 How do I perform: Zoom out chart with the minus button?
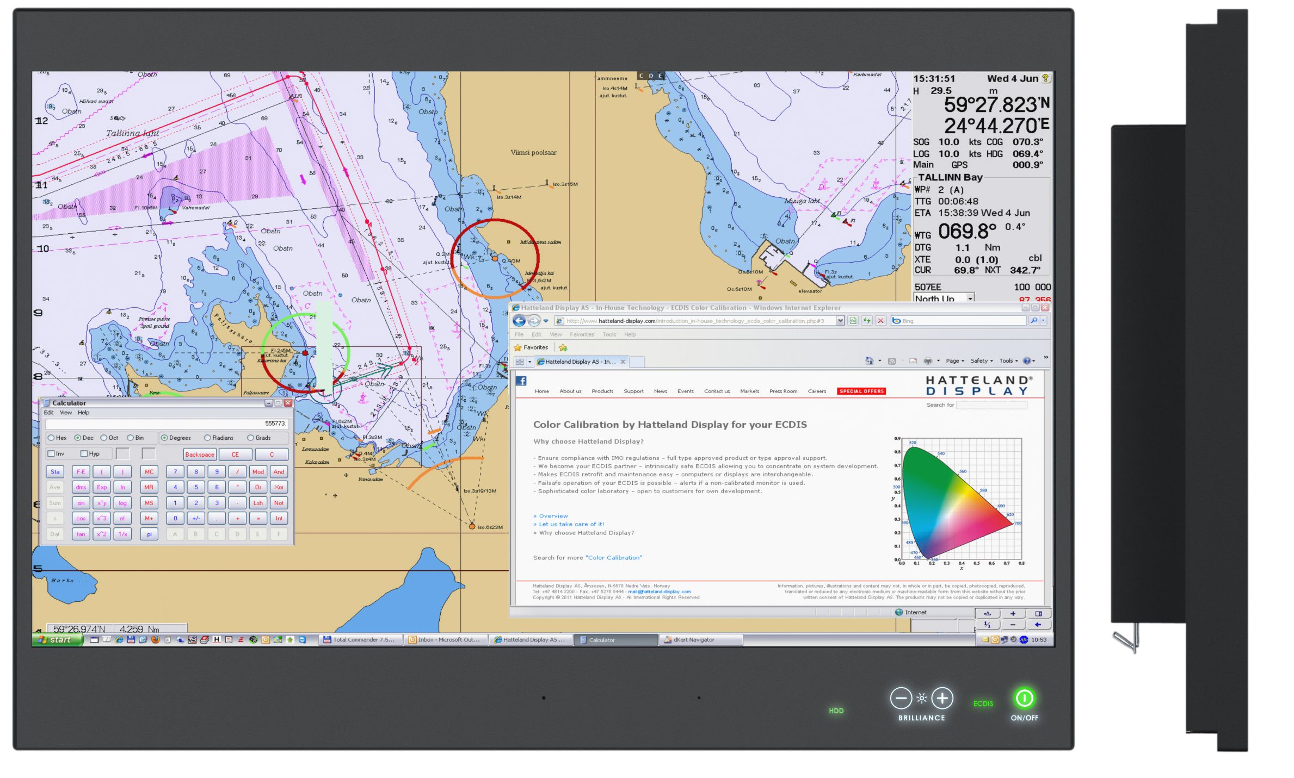1013,625
